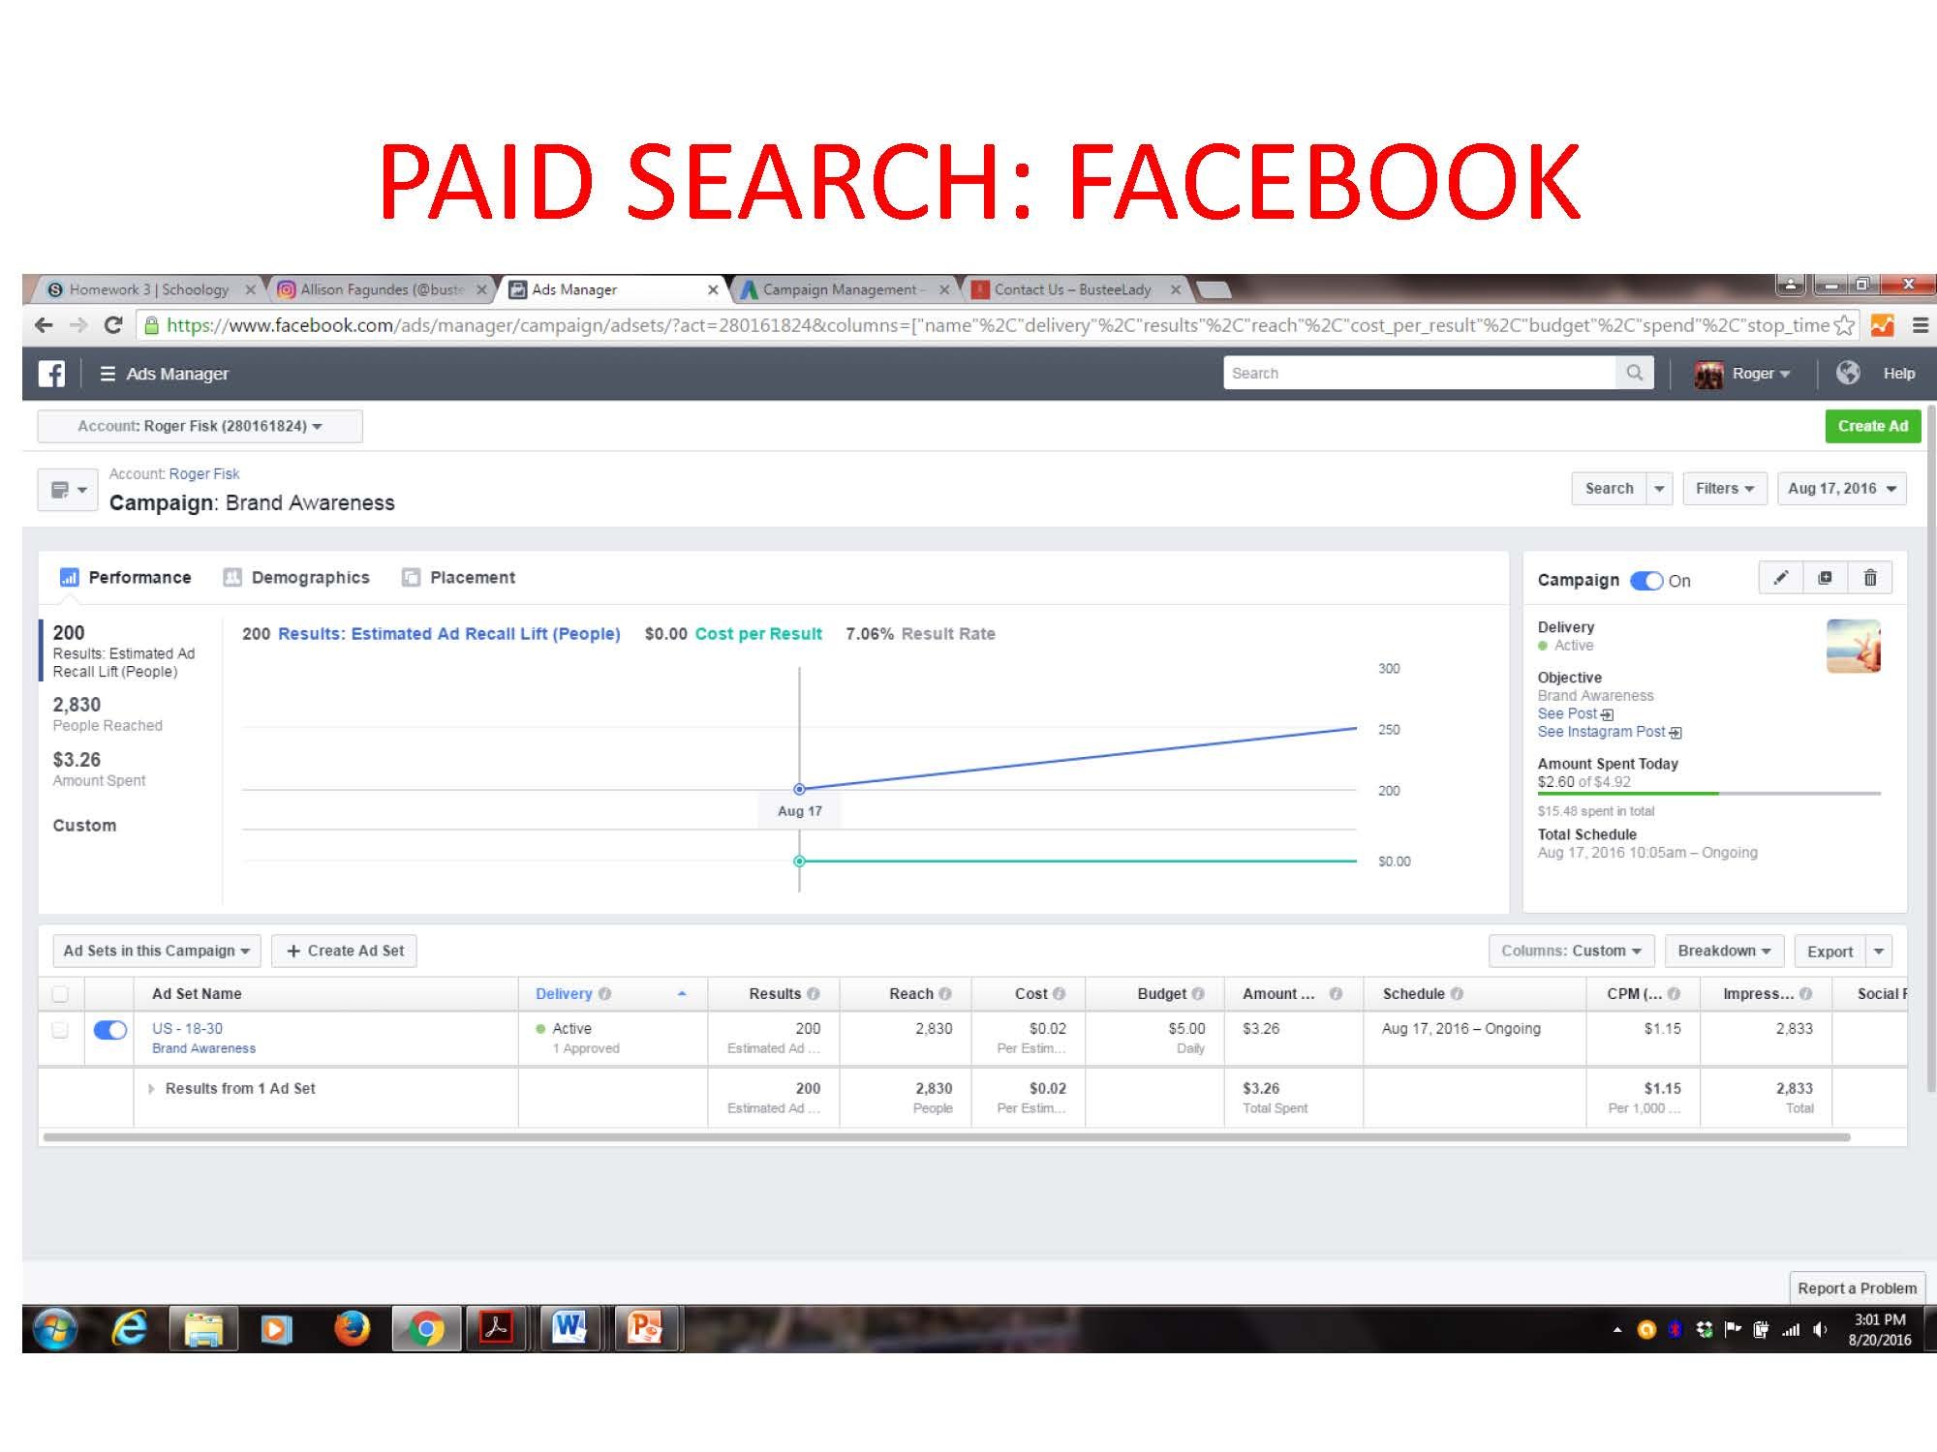Screen dimensions: 1937x1452
Task: Open the globe notifications icon
Action: [x=1848, y=373]
